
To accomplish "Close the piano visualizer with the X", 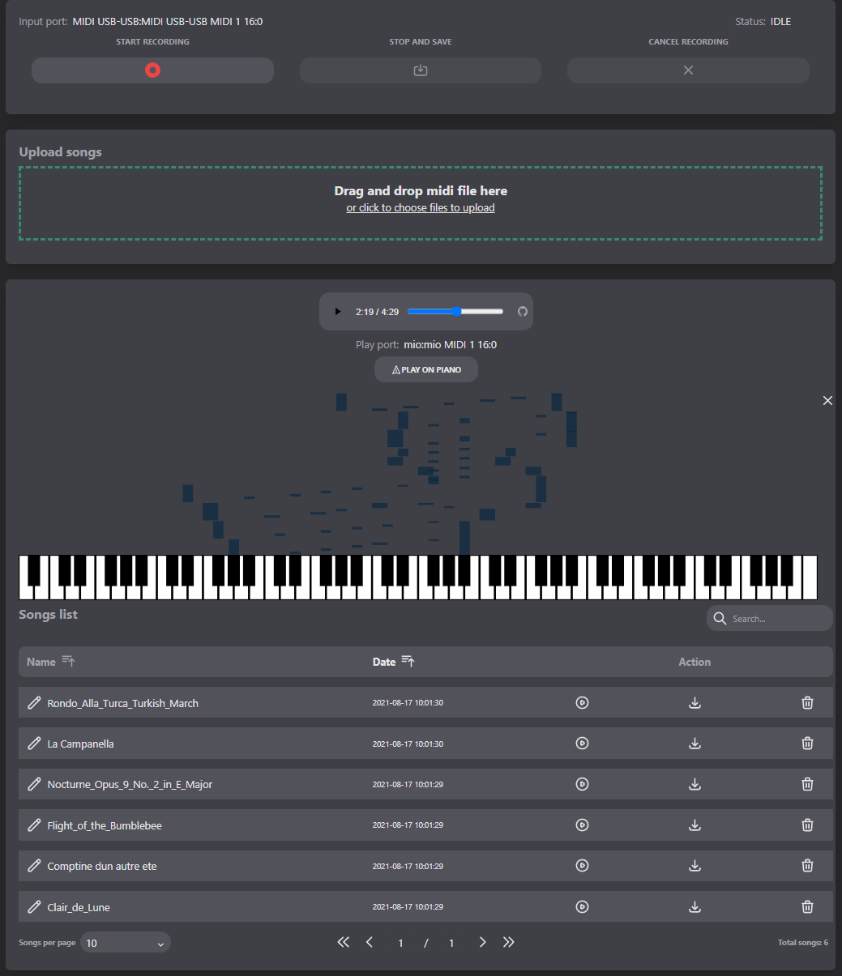I will pyautogui.click(x=827, y=400).
